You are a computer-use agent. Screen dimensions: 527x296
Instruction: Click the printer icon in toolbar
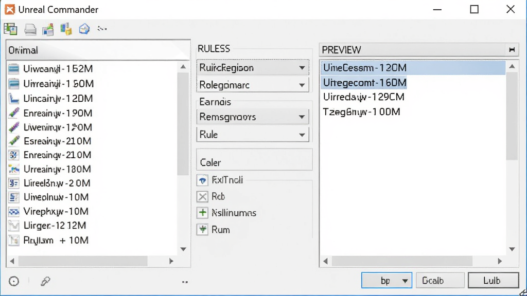[x=30, y=29]
